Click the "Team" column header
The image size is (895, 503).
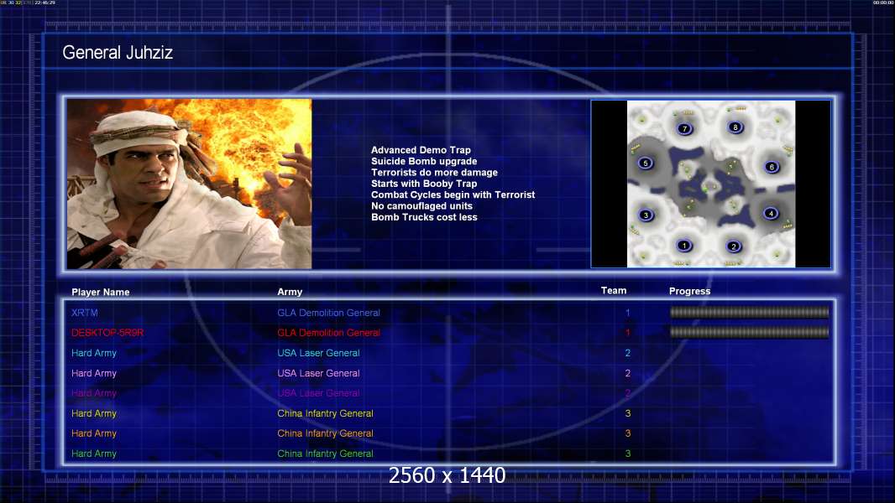tap(614, 291)
